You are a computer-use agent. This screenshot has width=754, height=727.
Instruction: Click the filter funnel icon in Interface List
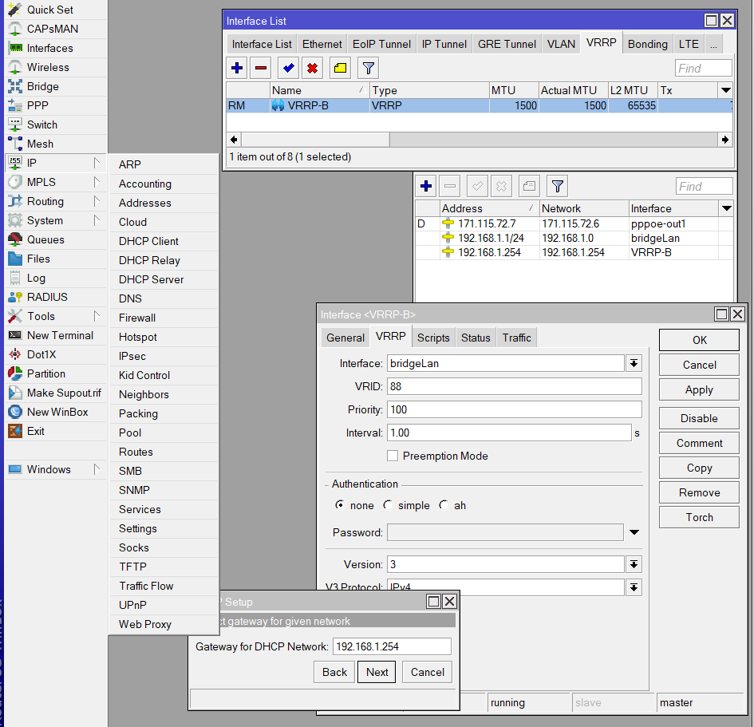(367, 68)
